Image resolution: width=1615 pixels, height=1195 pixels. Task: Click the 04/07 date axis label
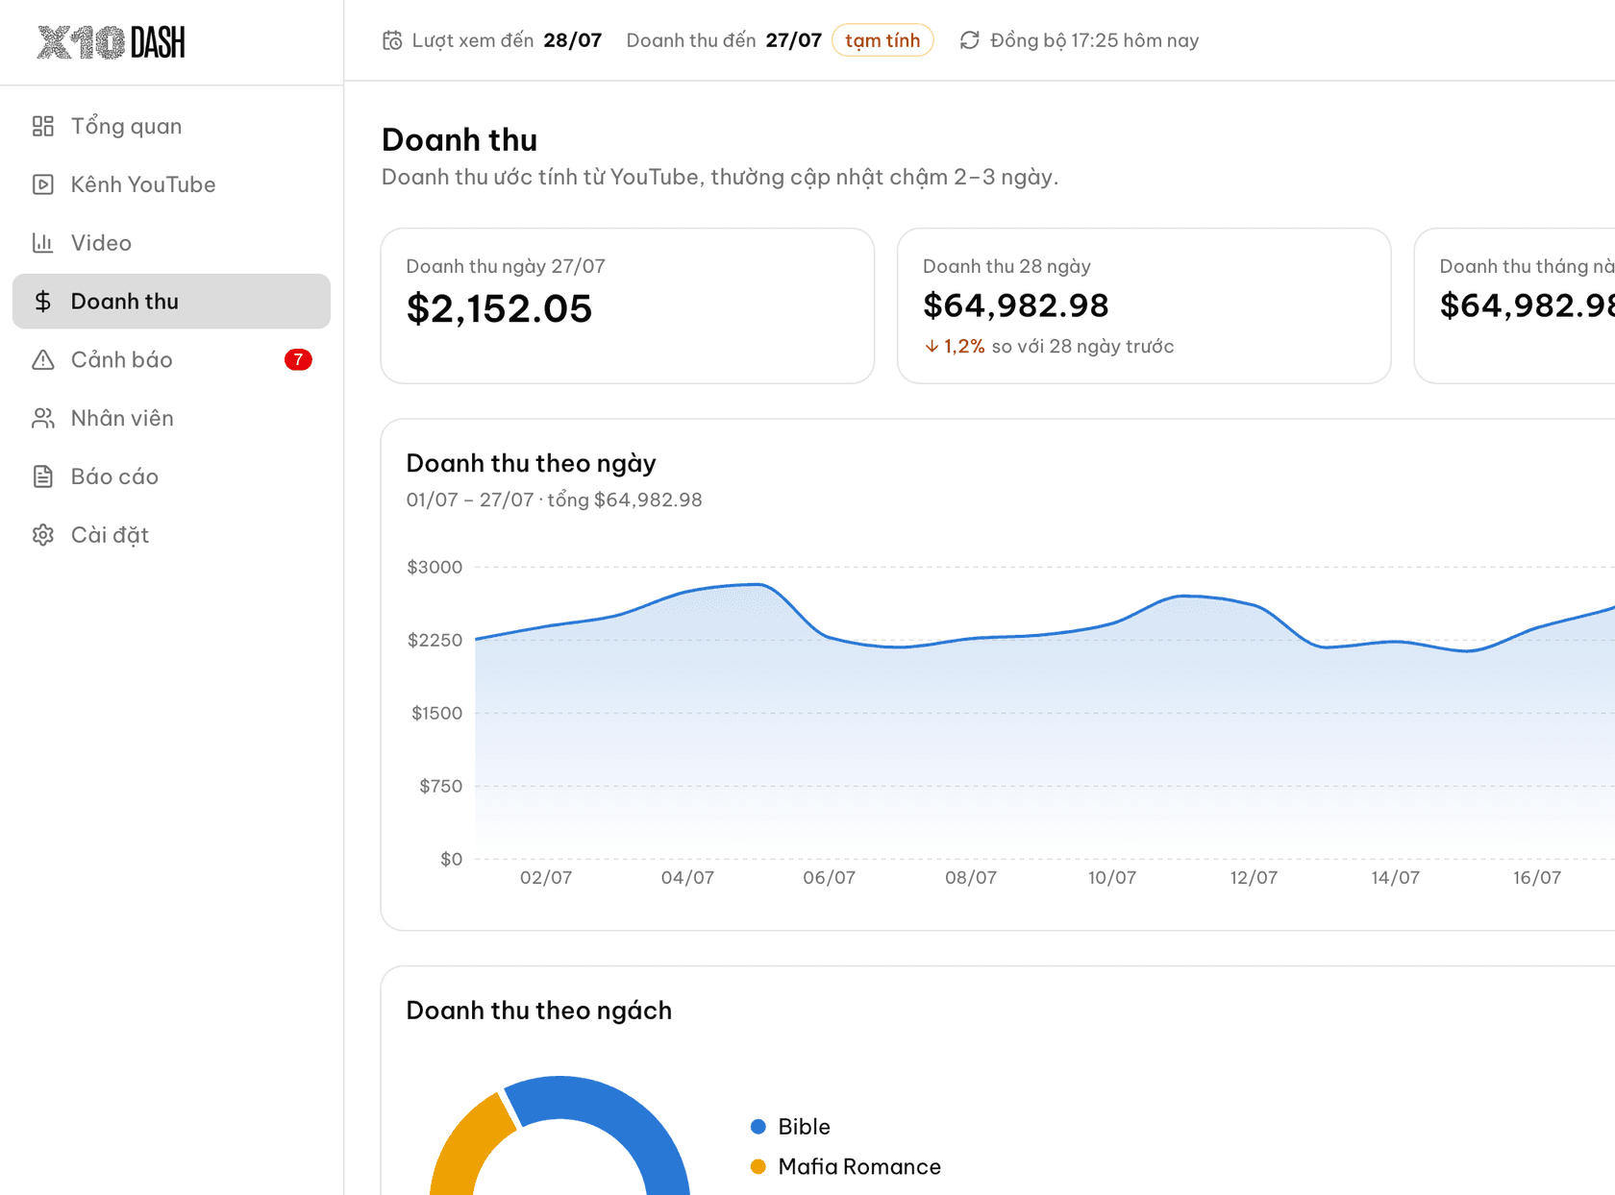pos(687,877)
